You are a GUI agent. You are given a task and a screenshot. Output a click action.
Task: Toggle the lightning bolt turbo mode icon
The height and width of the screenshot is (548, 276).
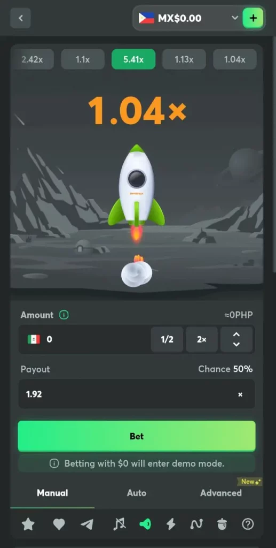pyautogui.click(x=170, y=524)
